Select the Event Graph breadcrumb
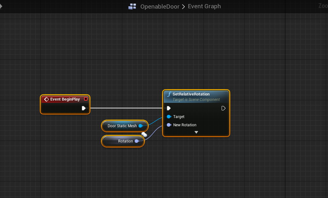The image size is (328, 198). pyautogui.click(x=204, y=6)
